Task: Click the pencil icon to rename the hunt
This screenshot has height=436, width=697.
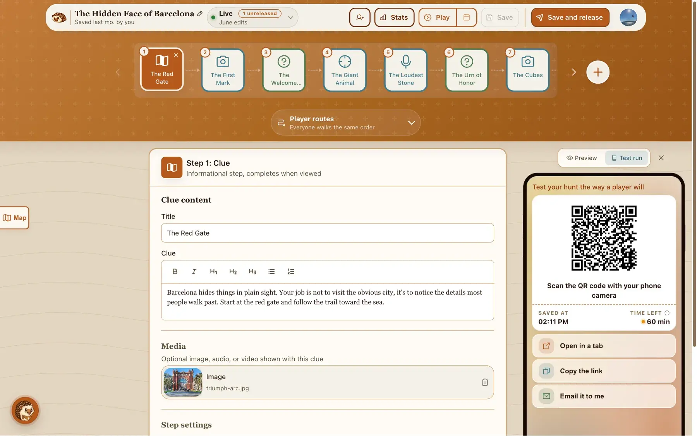Action: 200,14
